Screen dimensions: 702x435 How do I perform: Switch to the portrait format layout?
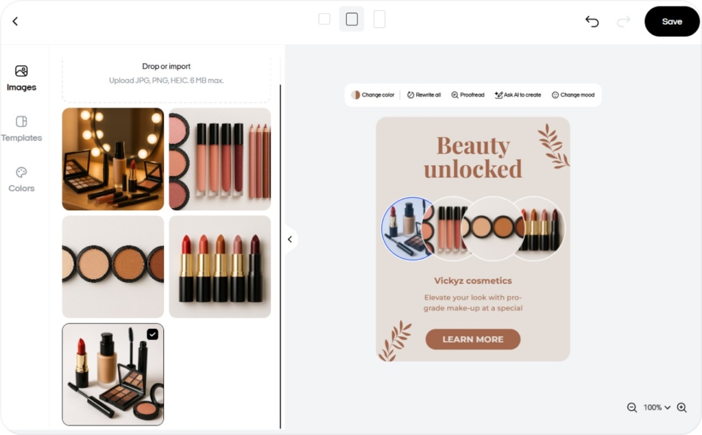click(379, 18)
